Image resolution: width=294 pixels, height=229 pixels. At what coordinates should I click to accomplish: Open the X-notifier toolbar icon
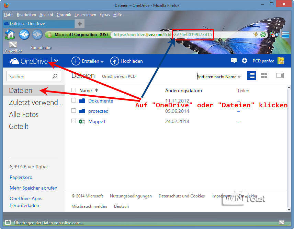tap(13, 45)
